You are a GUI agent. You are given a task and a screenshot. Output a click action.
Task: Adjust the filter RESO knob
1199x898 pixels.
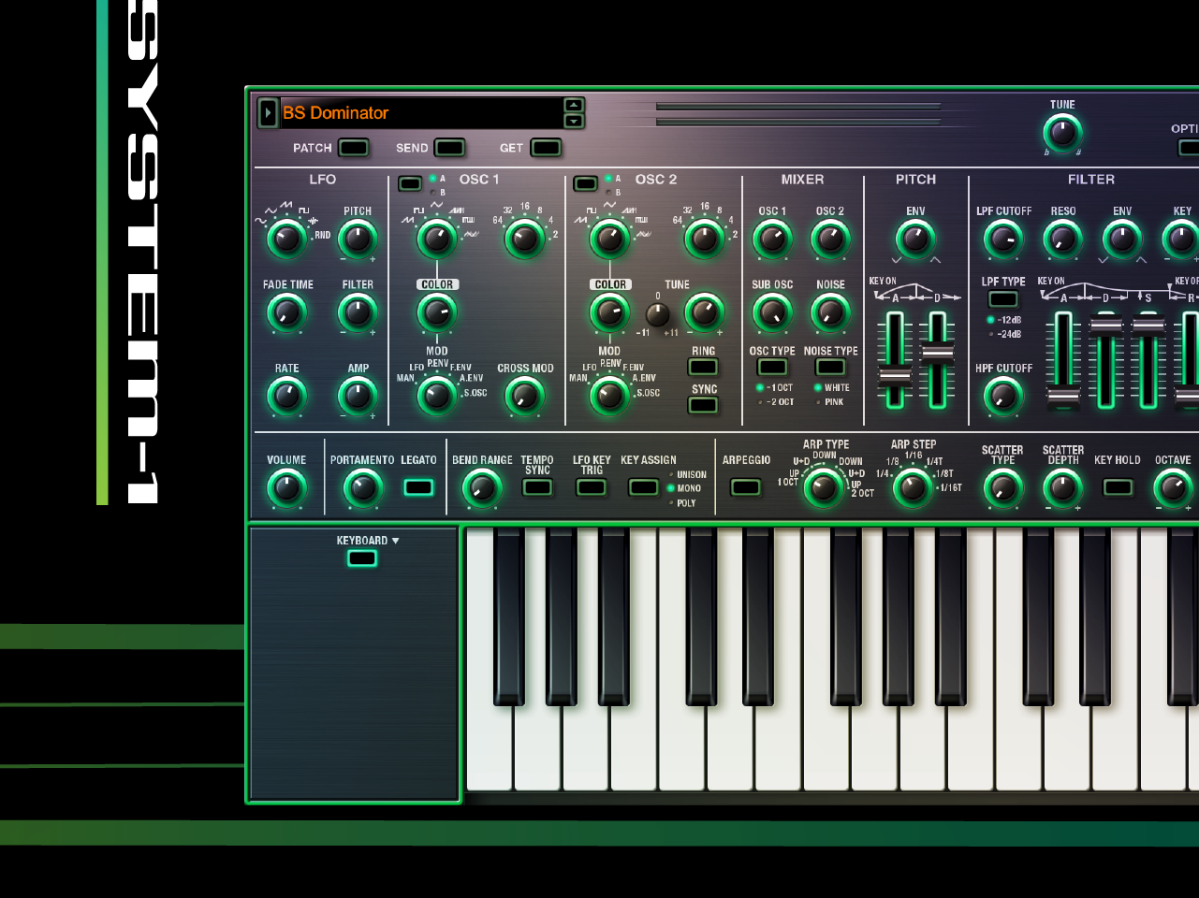click(1062, 239)
